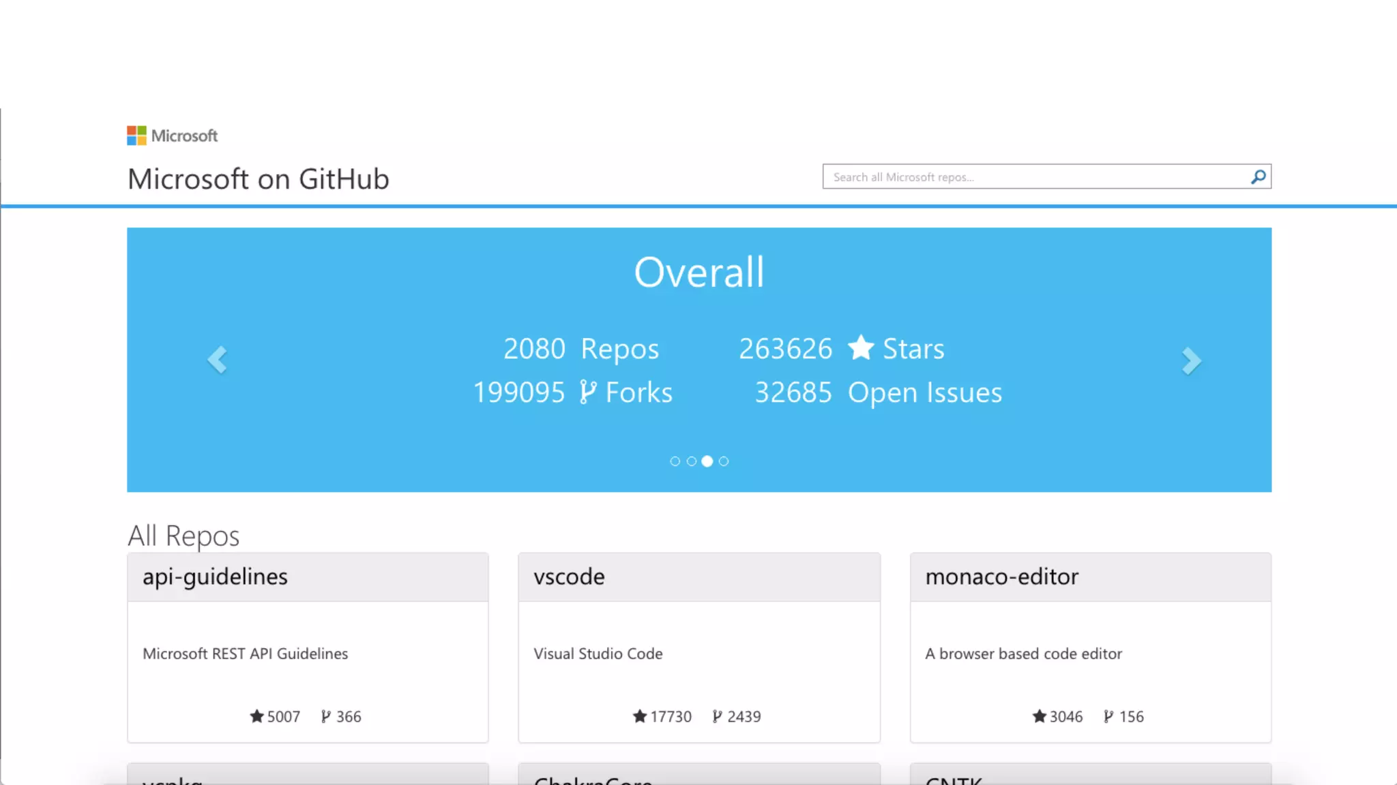
Task: Open the vscode repo title
Action: (x=569, y=576)
